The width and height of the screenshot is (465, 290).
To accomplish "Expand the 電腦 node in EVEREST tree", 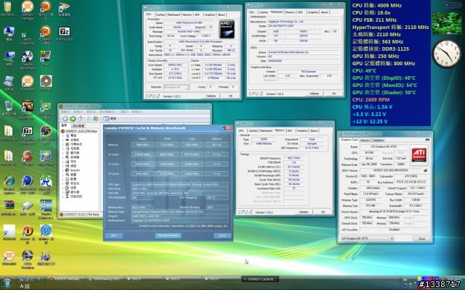I will (x=63, y=136).
